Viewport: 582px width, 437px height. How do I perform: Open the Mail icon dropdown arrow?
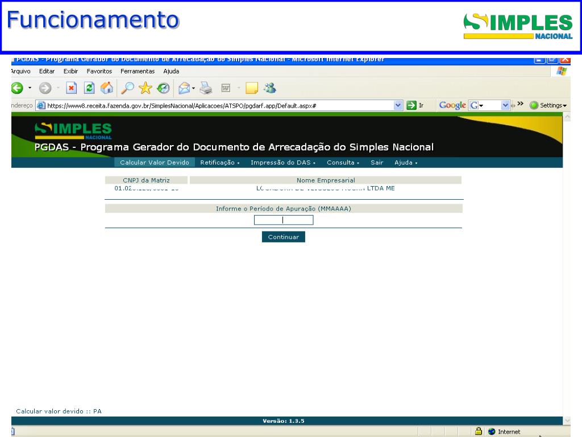click(193, 88)
